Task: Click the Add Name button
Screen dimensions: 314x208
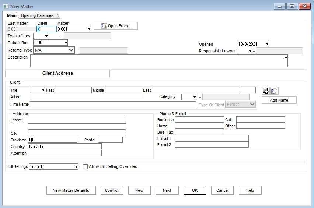Action: pos(279,100)
